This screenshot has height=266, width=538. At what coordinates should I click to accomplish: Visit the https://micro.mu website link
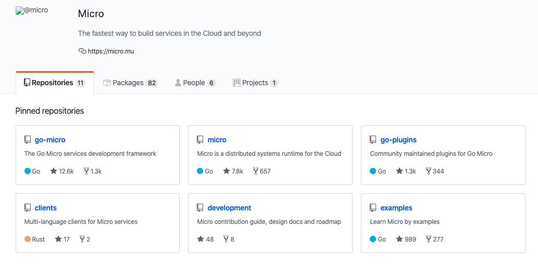[x=111, y=51]
